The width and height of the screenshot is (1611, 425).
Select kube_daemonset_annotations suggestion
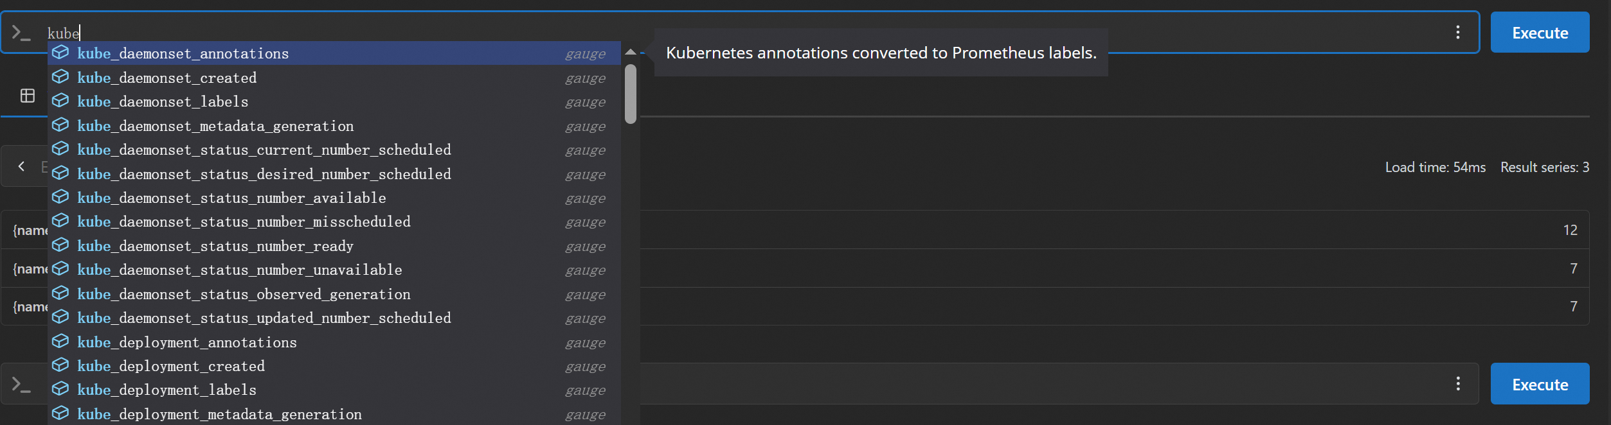(183, 53)
